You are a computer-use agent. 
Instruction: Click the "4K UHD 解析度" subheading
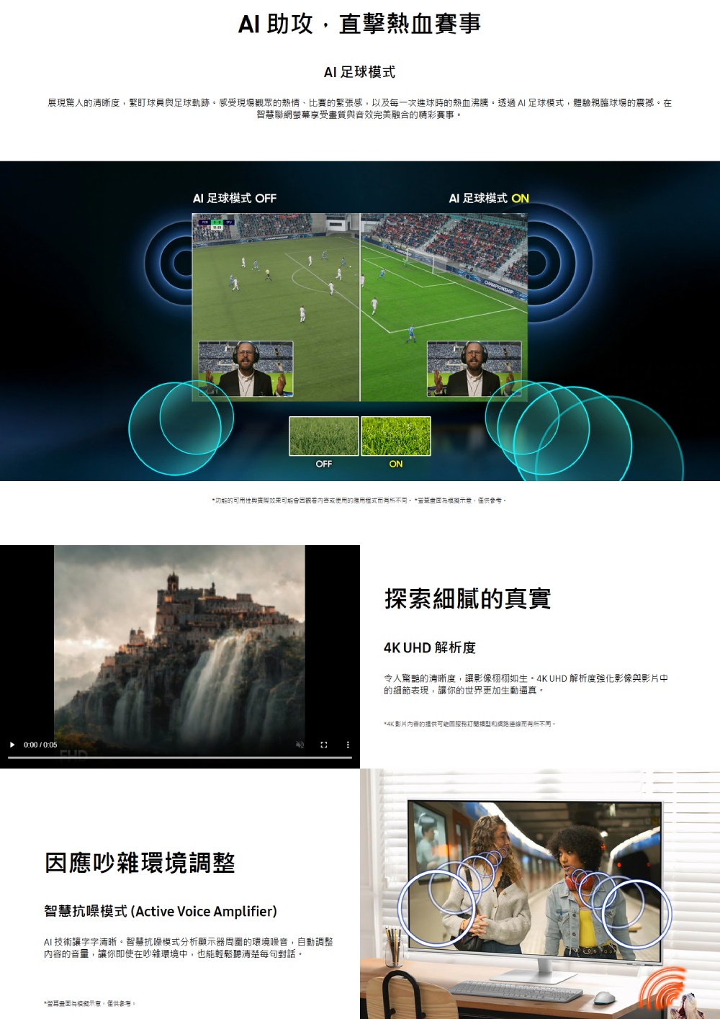(x=430, y=647)
